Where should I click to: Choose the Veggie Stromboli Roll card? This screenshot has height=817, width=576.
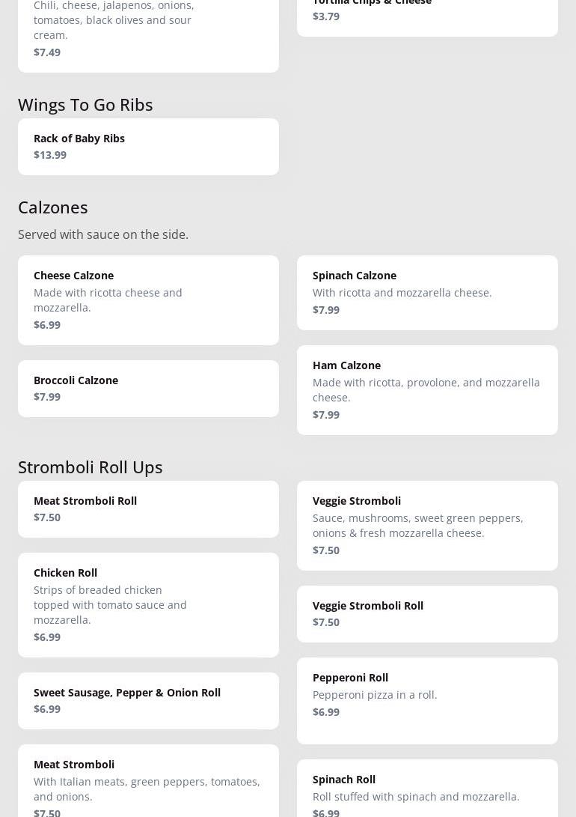(x=427, y=613)
